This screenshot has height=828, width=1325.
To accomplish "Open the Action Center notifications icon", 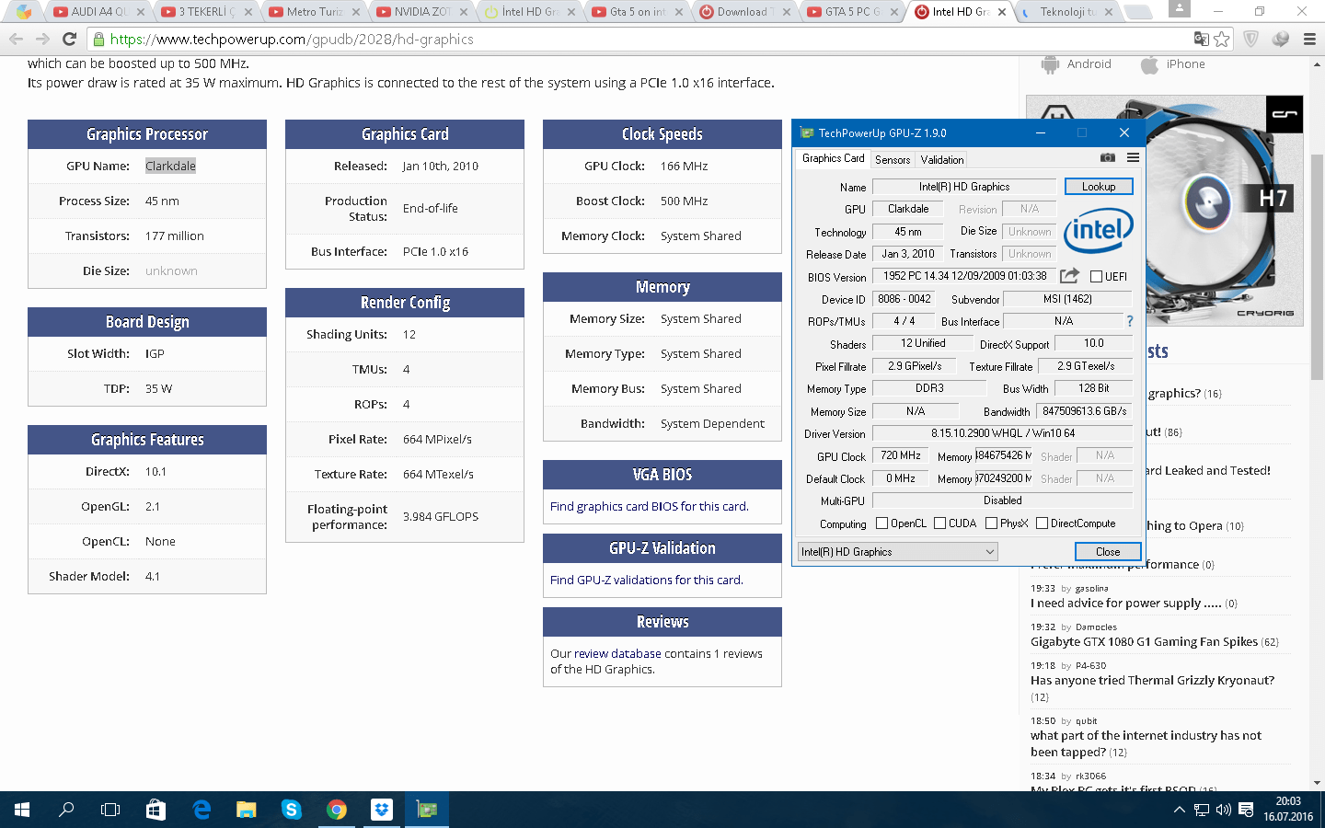I will point(1246,810).
